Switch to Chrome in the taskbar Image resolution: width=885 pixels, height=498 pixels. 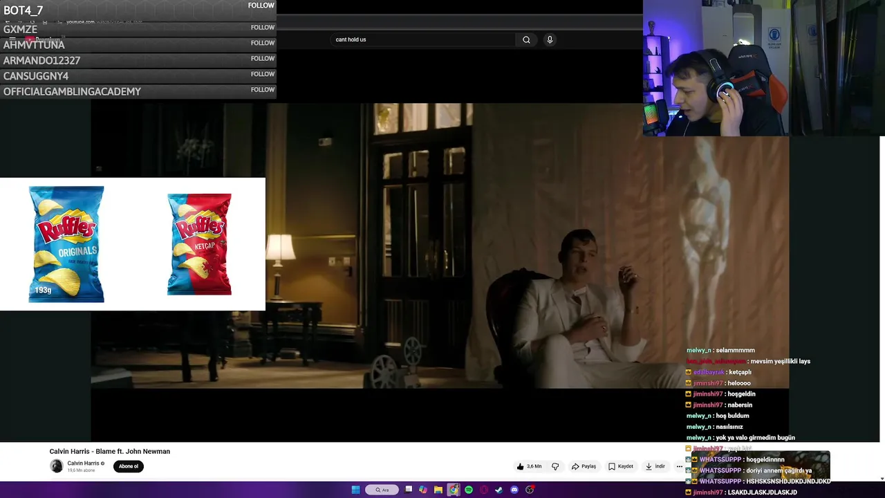(454, 490)
